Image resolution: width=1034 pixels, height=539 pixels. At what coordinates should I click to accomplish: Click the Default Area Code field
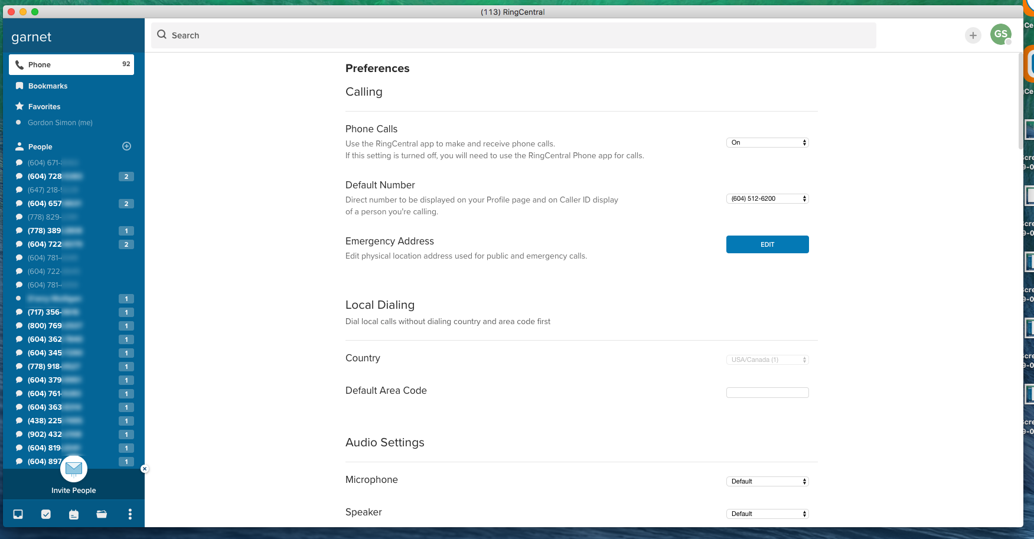[767, 393]
